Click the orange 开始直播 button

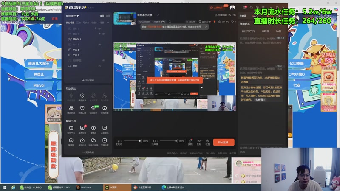pyautogui.click(x=224, y=142)
